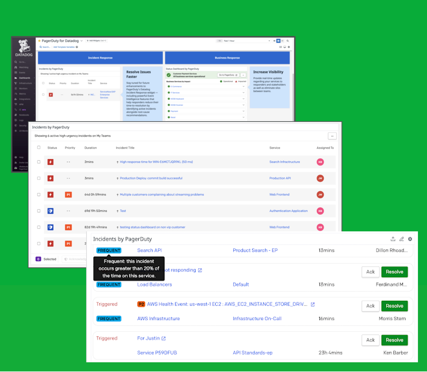Open Search API service link
The width and height of the screenshot is (427, 372).
pos(149,250)
